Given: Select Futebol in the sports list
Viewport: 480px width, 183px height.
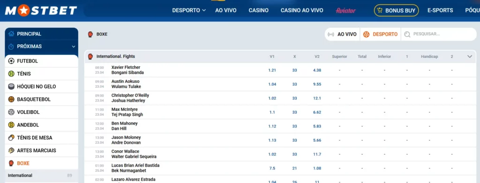Looking at the screenshot, I should point(42,61).
